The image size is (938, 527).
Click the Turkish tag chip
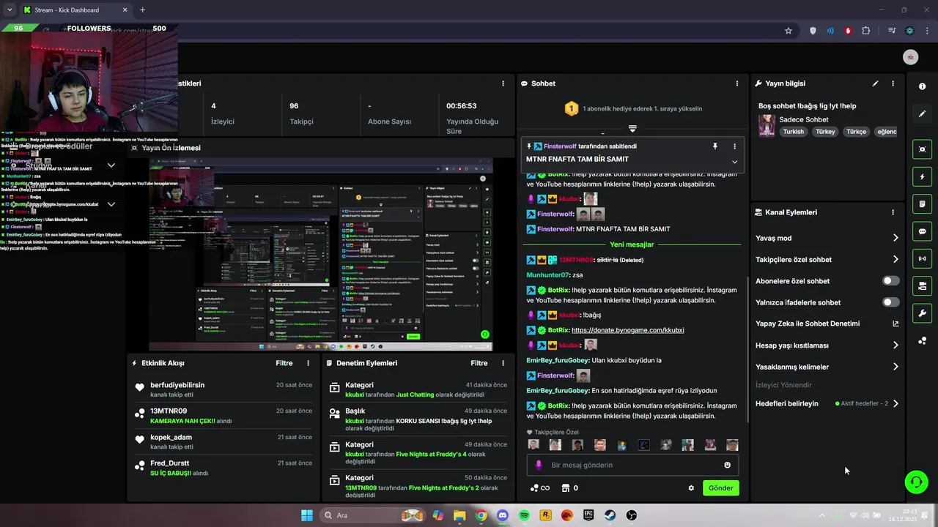click(794, 132)
